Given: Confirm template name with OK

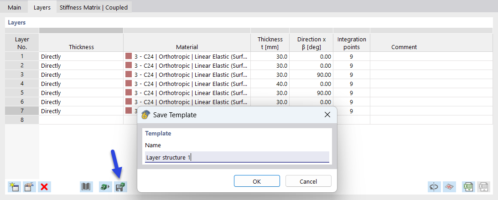Looking at the screenshot, I should pos(257,181).
